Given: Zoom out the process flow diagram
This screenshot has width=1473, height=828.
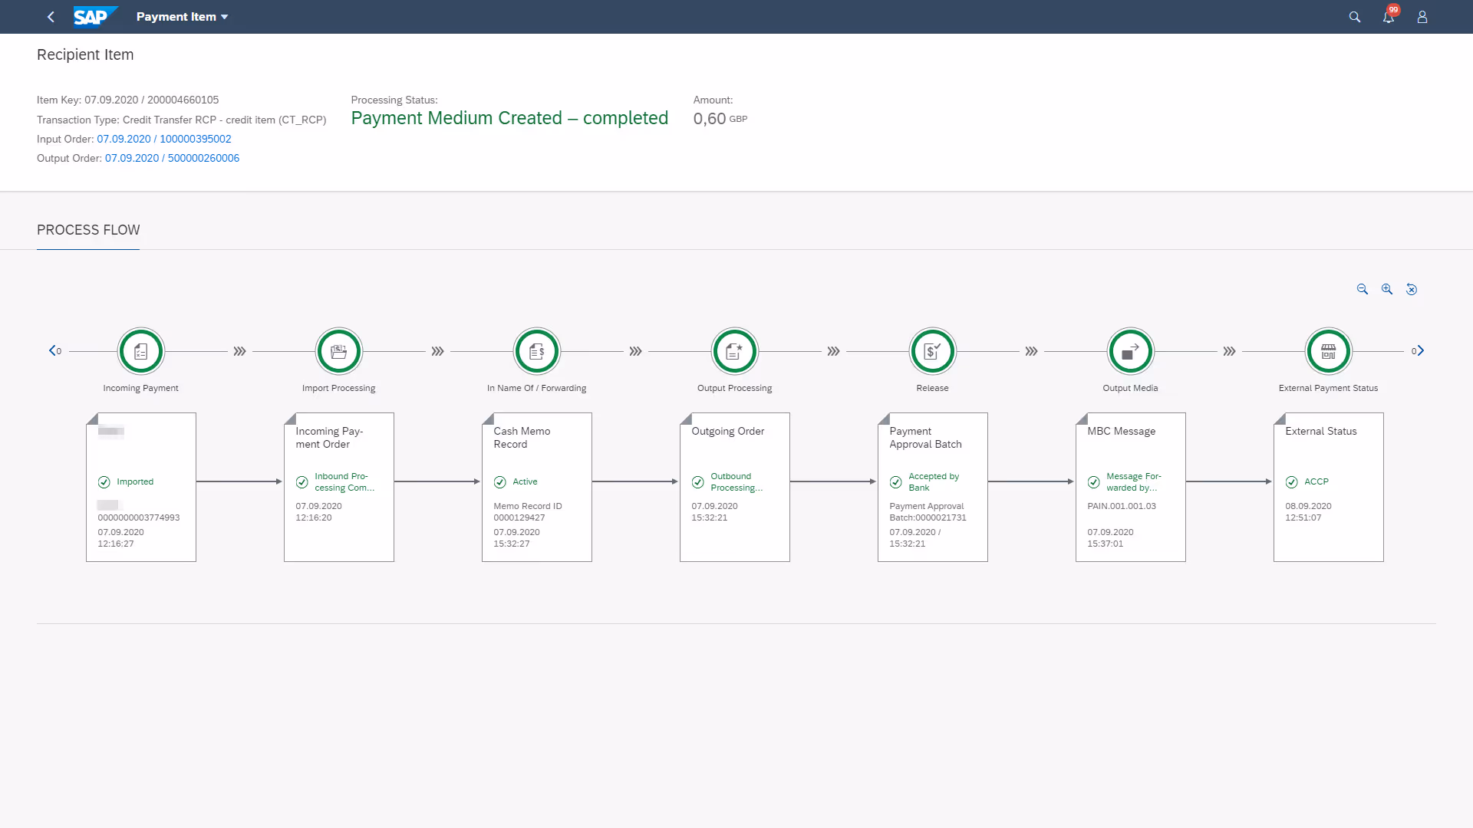Looking at the screenshot, I should pos(1363,289).
